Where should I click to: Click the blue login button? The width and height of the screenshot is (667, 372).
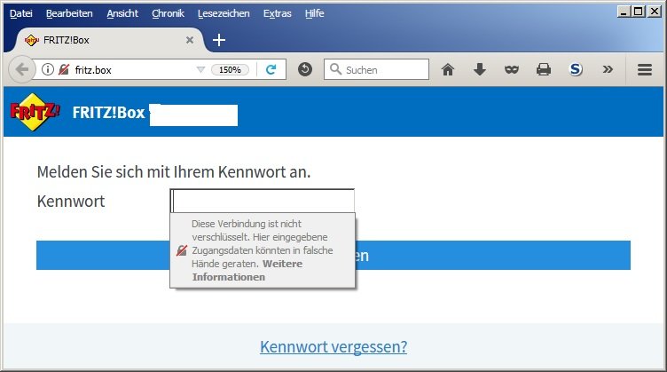click(x=333, y=256)
